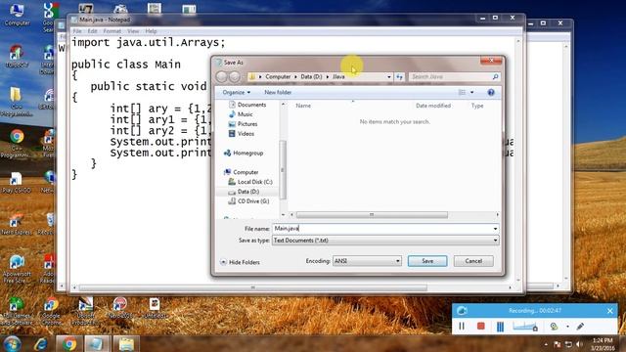Sort by the Name column header

coord(303,106)
